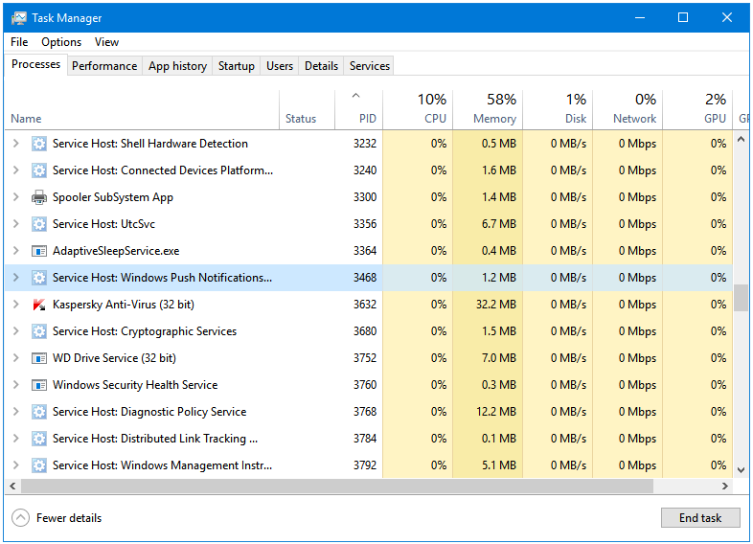Expand Windows Management Instr row
The width and height of the screenshot is (753, 544).
[16, 465]
